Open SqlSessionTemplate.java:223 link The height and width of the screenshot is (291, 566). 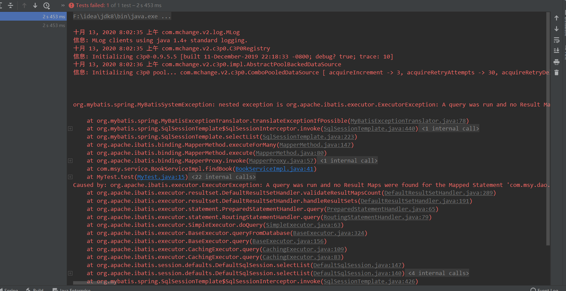[308, 137]
